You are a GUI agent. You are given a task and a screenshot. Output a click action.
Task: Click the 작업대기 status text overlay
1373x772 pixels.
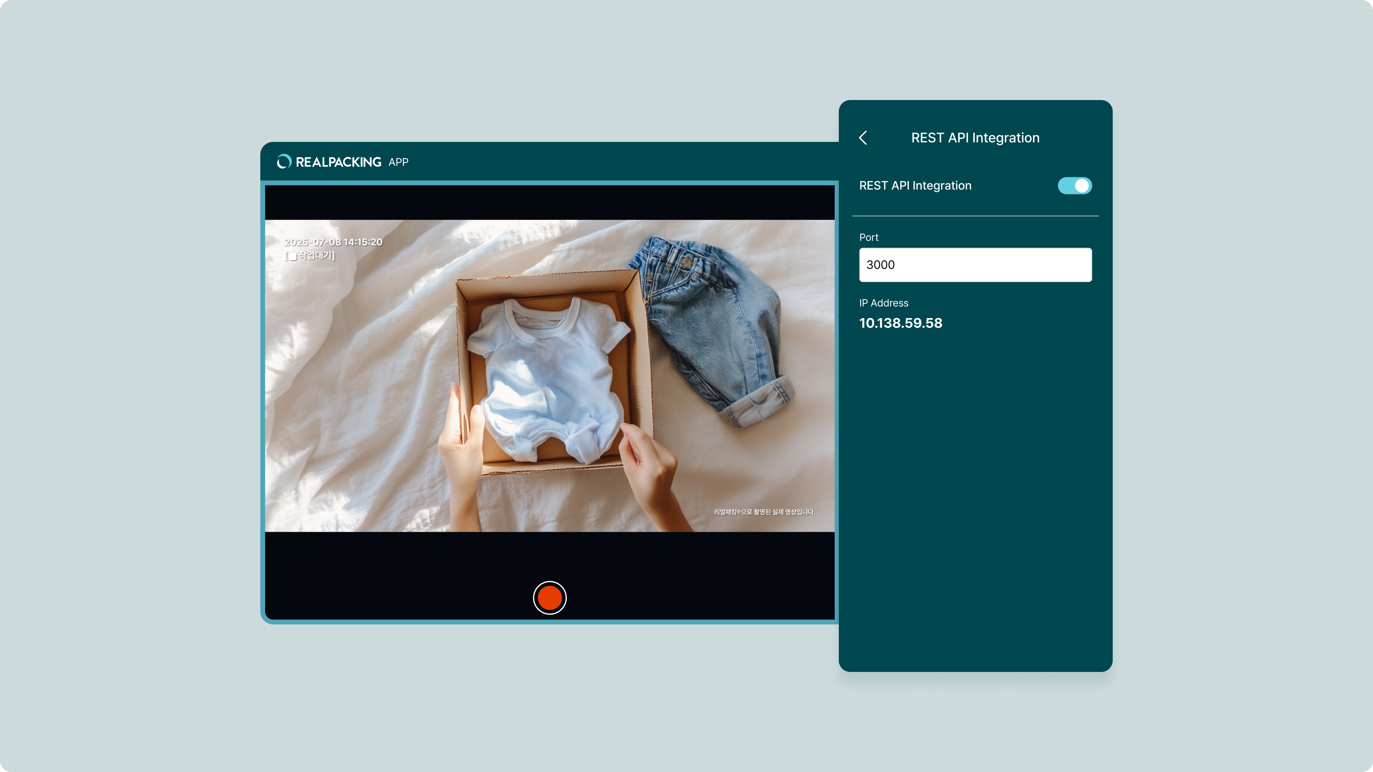315,256
